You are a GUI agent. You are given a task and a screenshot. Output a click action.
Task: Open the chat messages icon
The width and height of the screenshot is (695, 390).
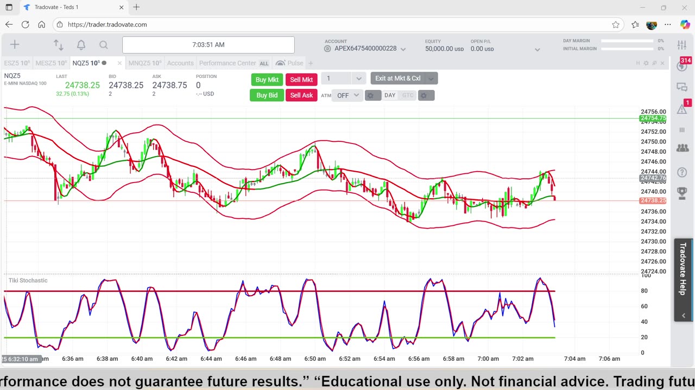(x=682, y=87)
